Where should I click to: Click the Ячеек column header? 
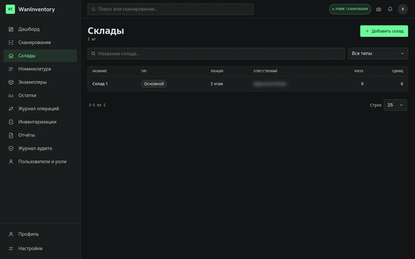click(x=359, y=71)
